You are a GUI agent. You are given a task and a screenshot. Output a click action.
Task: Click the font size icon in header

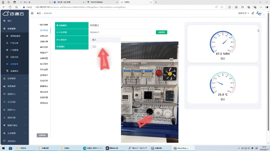click(253, 13)
